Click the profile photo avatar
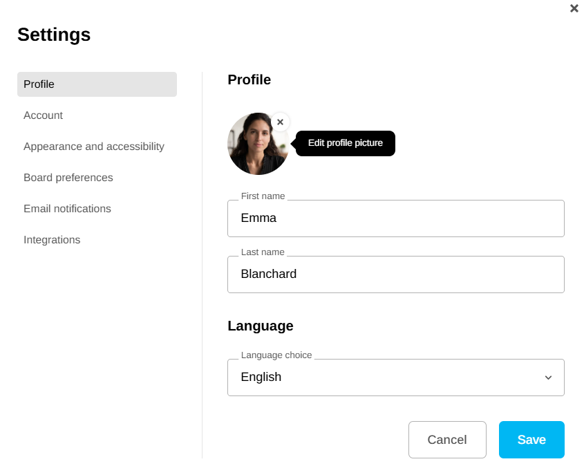 pyautogui.click(x=256, y=145)
